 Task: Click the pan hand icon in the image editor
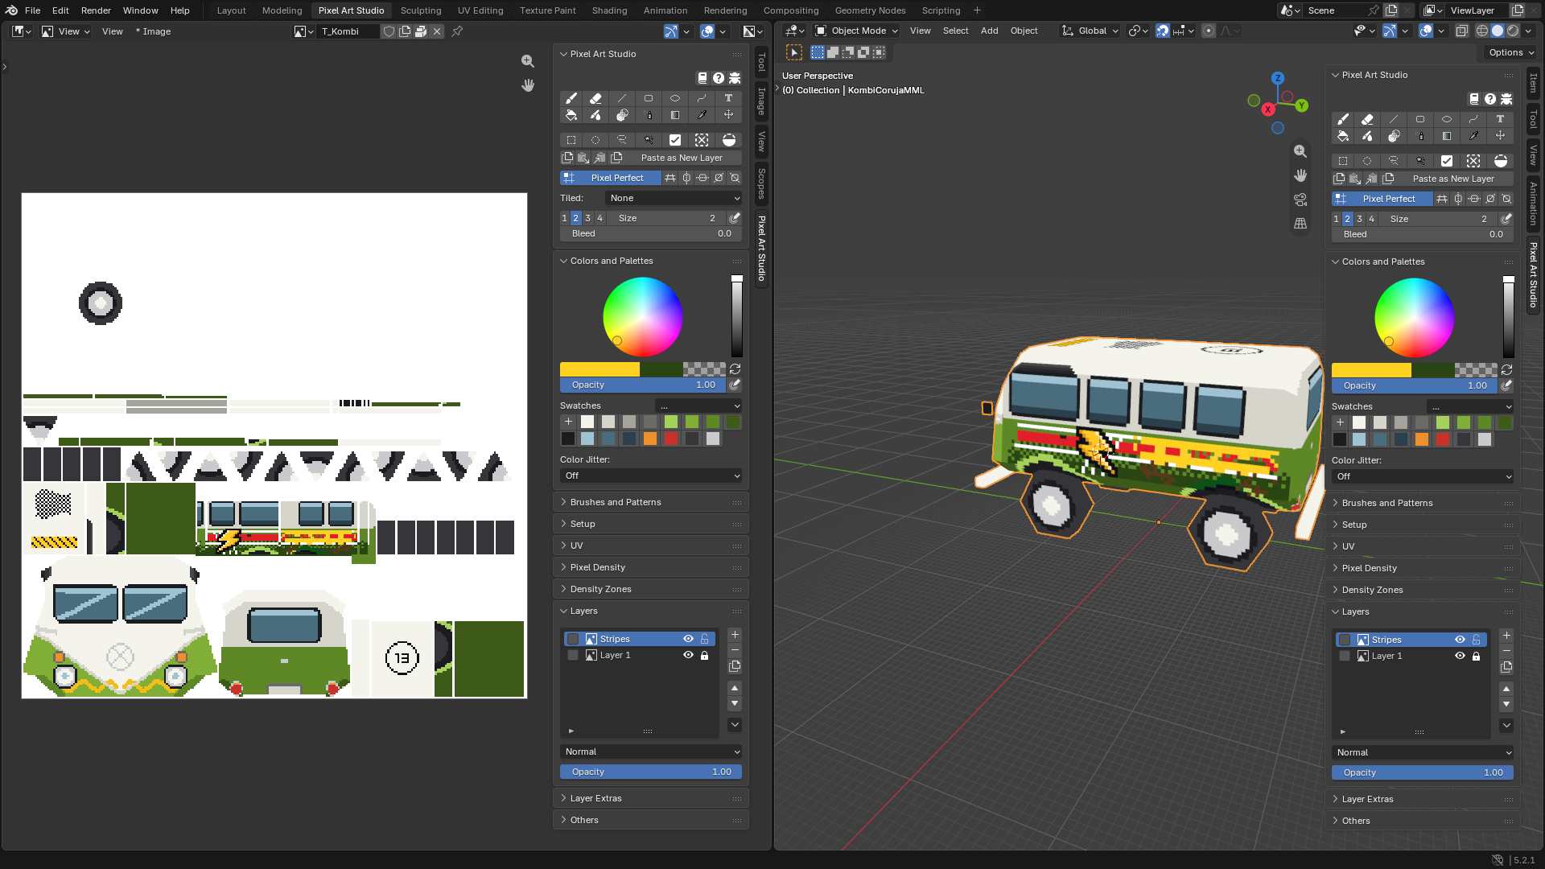pyautogui.click(x=528, y=85)
